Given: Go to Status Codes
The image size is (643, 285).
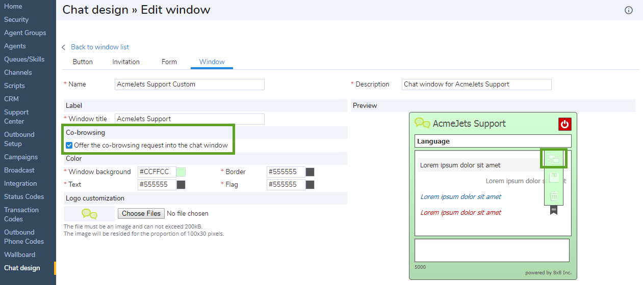Looking at the screenshot, I should (24, 196).
